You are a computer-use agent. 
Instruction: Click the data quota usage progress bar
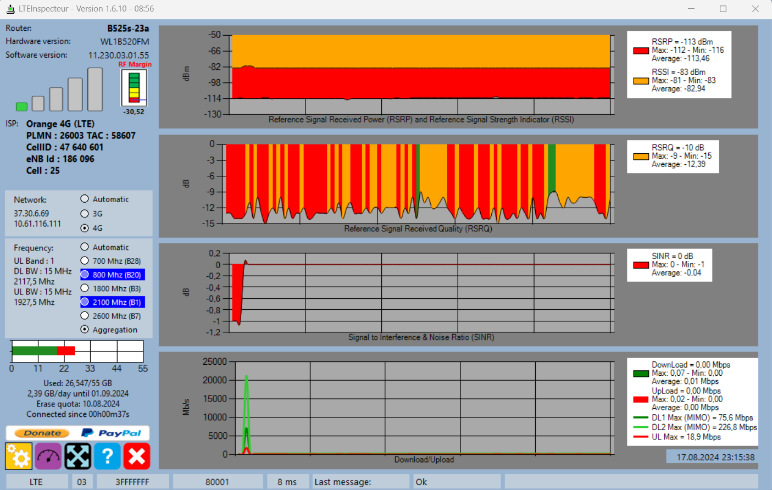pos(77,351)
